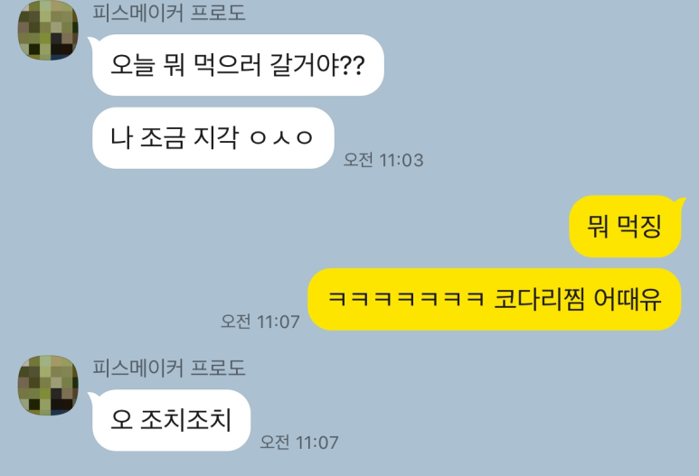
Task: Tap the timestamp beside the 코다리찜 message
Action: point(260,322)
